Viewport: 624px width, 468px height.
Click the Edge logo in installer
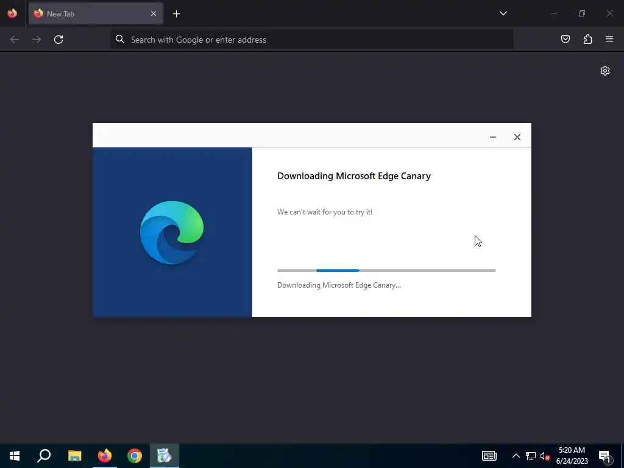(x=172, y=232)
